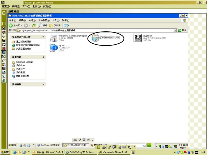
Task: Open Explorer's 檢視(V) menu
Action: (x=32, y=20)
